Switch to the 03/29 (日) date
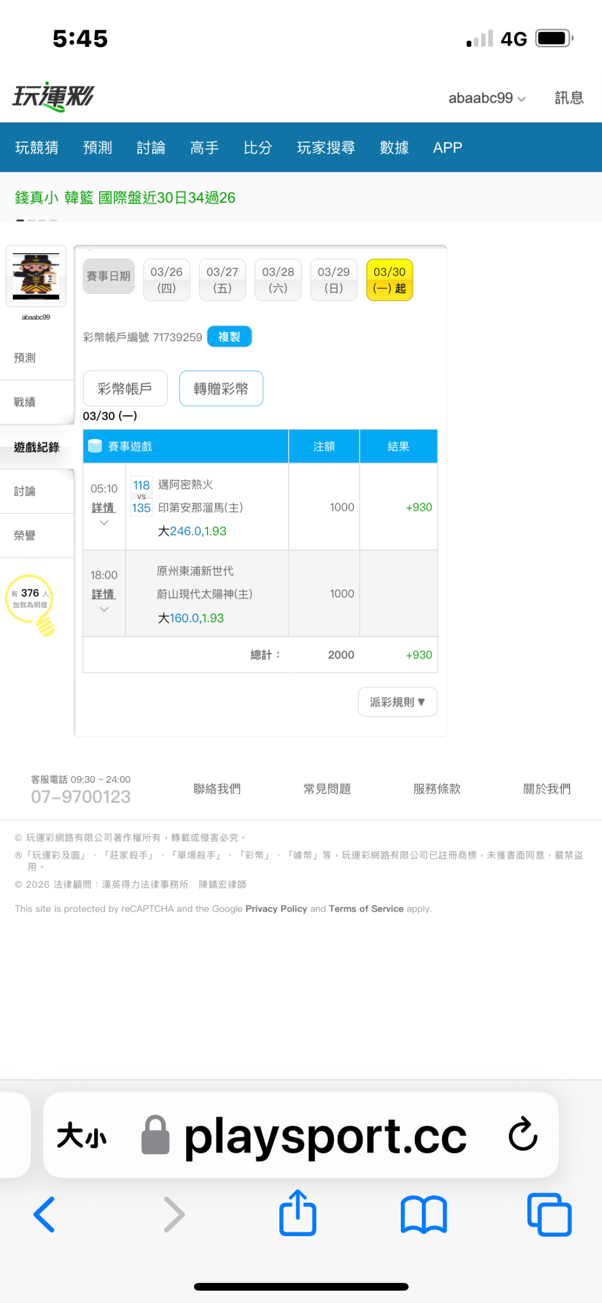 click(334, 280)
